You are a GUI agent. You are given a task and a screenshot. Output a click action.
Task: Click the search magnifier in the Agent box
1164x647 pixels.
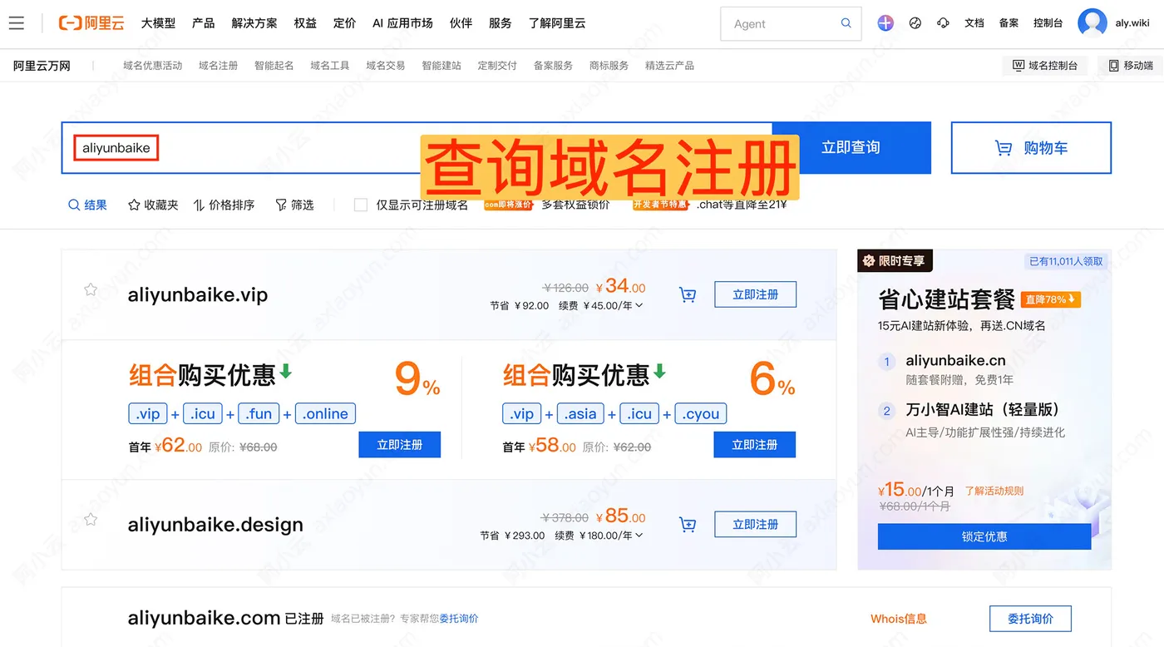coord(846,23)
